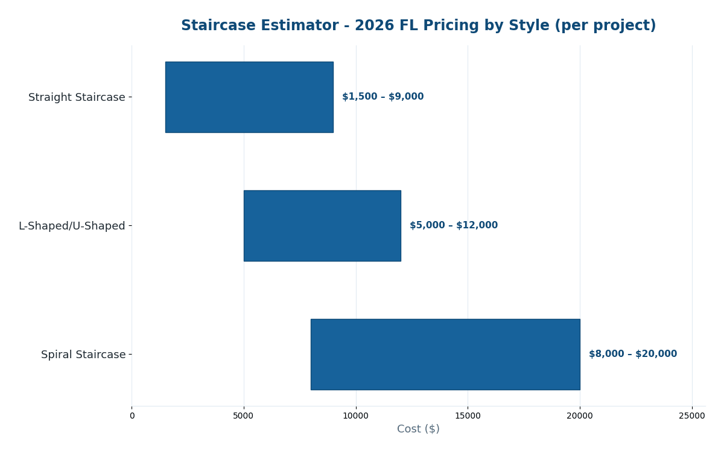Select the Spiral Staircase bar
This screenshot has width=724, height=453.
pos(445,355)
